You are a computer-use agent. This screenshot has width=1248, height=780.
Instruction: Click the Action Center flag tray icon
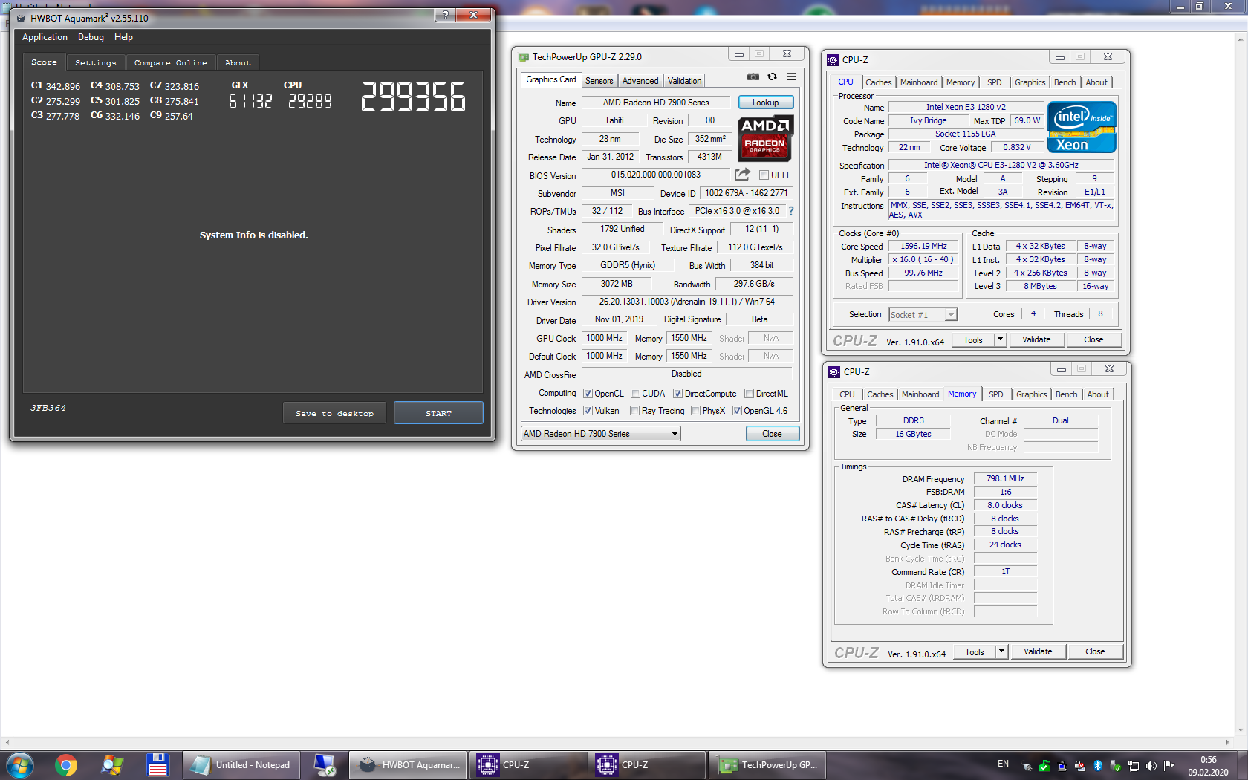click(1169, 764)
